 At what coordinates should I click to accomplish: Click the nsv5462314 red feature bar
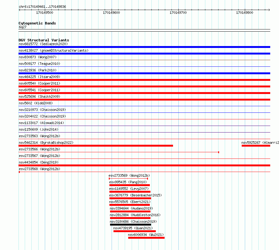pyautogui.click(x=96, y=146)
